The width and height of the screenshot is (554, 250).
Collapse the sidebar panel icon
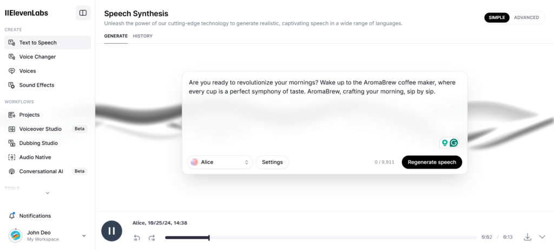83,13
